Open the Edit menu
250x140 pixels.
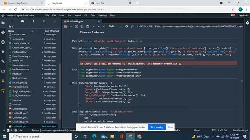point(54,16)
